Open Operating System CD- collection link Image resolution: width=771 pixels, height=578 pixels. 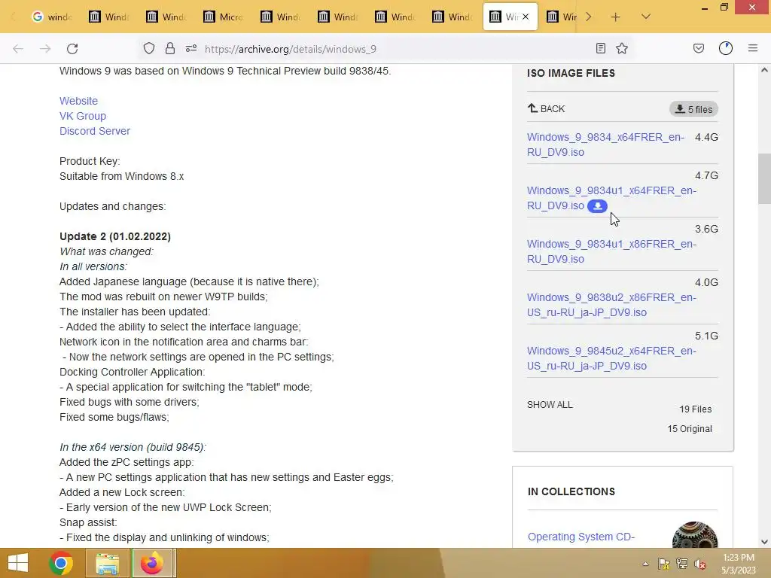[581, 537]
